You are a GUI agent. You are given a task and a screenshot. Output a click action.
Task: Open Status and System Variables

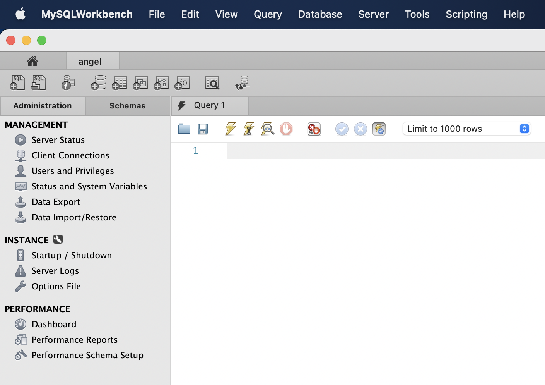click(x=89, y=186)
